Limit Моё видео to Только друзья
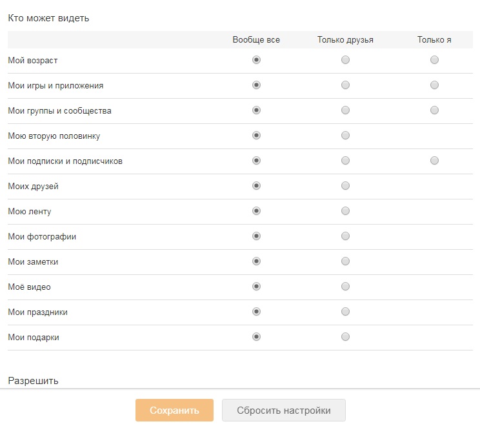 345,287
